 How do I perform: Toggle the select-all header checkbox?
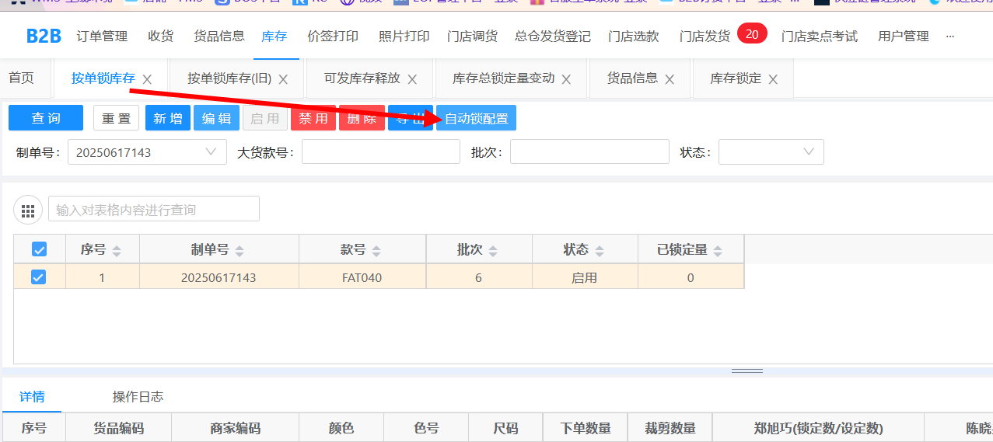(x=39, y=249)
